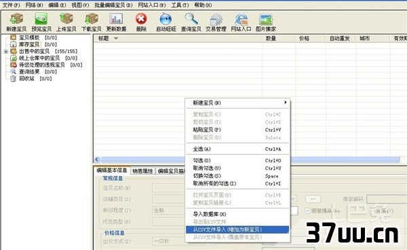Viewport: 407px width, 250px height.
Task: Click the 新建宝贝 toolbar icon
Action: click(x=16, y=19)
